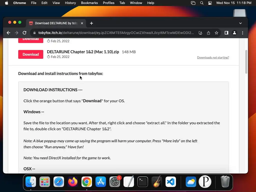Click the Chrome icon in the Dock

pyautogui.click(x=87, y=182)
